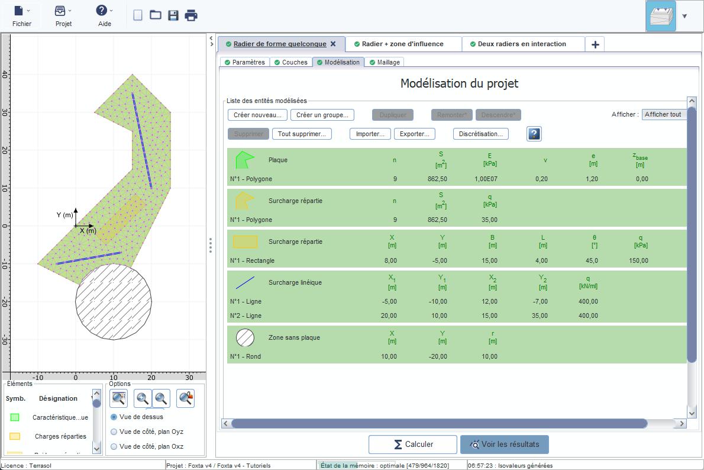
Task: Click the zoom window icon in Options
Action: click(x=119, y=398)
